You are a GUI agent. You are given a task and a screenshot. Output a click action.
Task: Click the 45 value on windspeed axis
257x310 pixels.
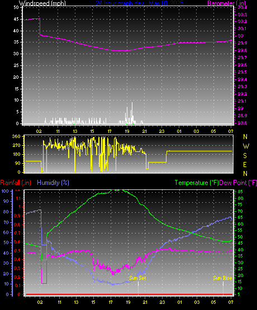point(16,19)
